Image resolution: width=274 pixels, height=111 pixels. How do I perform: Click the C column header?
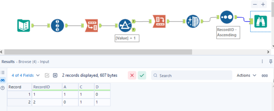[86, 87]
